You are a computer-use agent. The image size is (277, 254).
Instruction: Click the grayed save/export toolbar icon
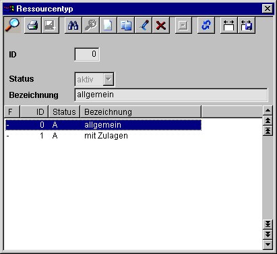51,25
